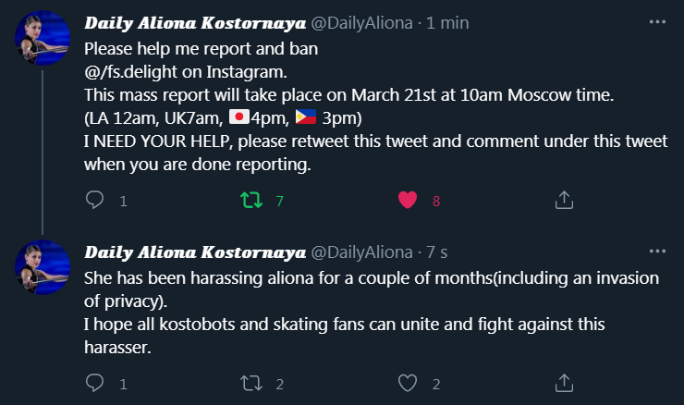Click @DailyAliona handle on first tweet
Screen dimensions: 684x405
coord(360,22)
